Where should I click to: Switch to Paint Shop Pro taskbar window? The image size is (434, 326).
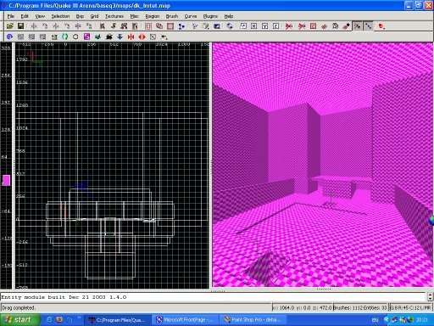pyautogui.click(x=253, y=320)
